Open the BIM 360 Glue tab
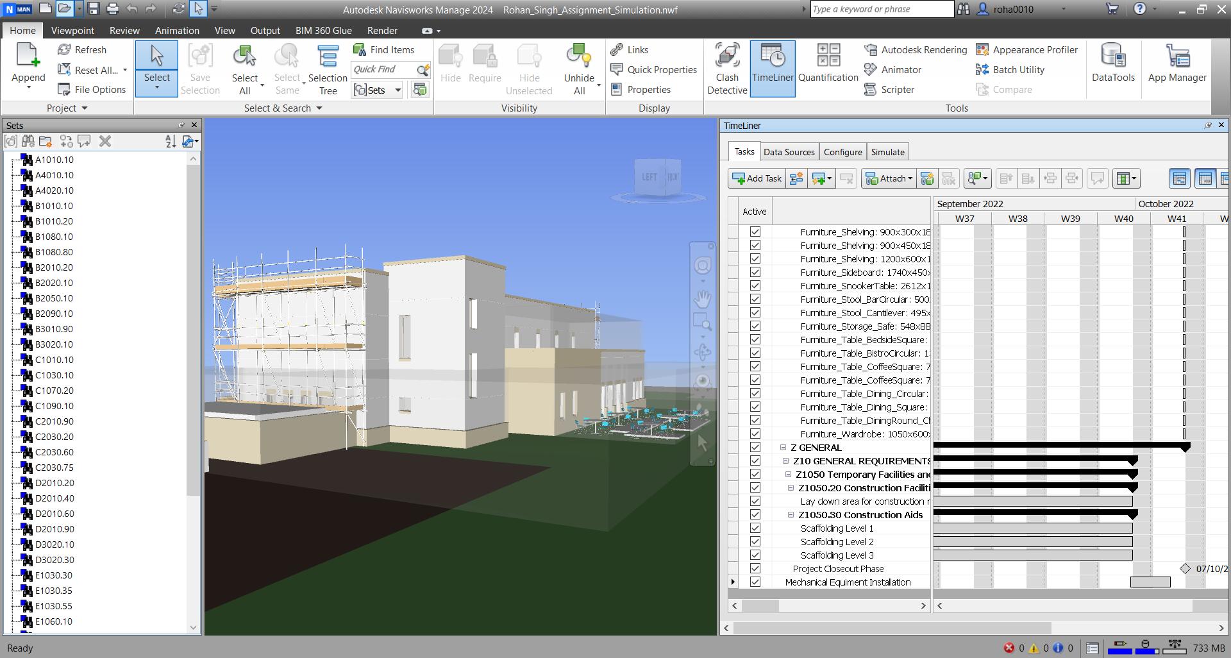 [324, 31]
